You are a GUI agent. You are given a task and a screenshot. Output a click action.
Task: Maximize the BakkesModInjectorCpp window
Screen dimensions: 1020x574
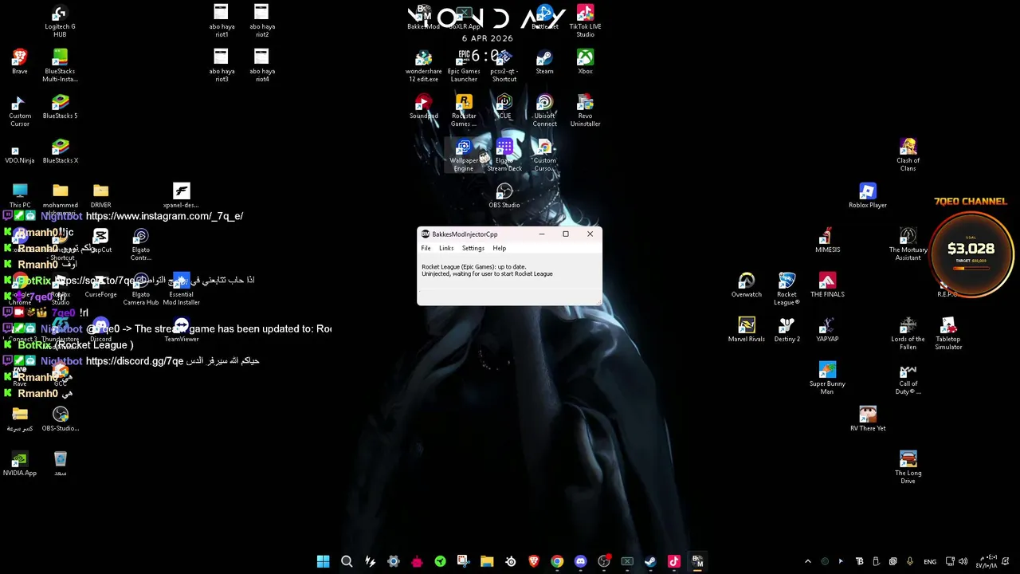(566, 234)
